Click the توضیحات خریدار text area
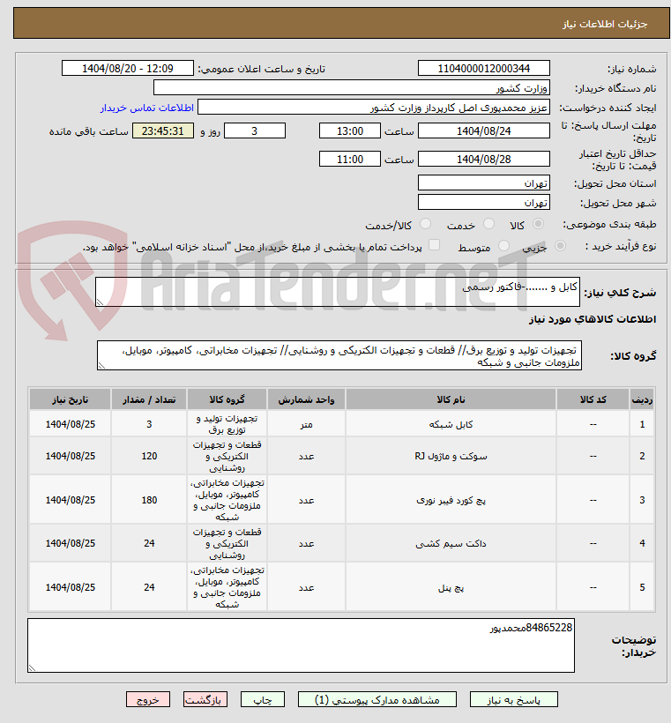The height and width of the screenshot is (723, 671). click(x=301, y=645)
